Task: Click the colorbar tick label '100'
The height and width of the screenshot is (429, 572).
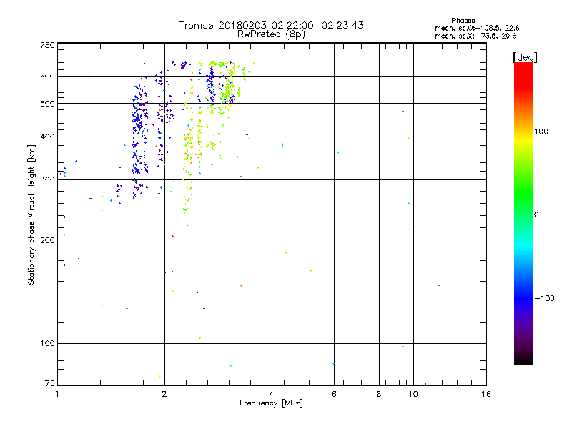Action: (541, 132)
